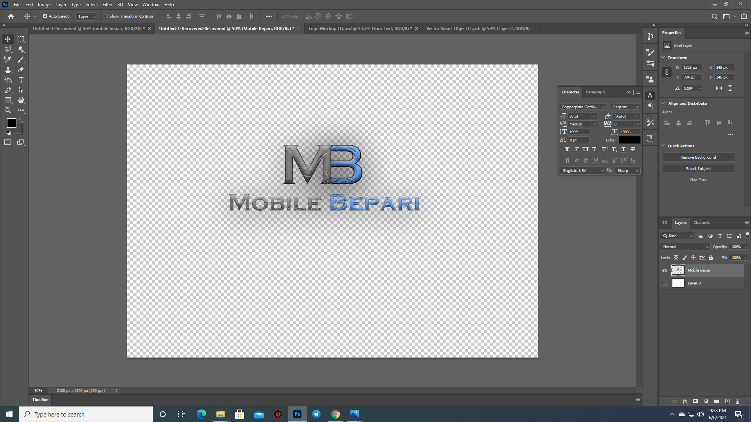The image size is (751, 422).
Task: Enable the Show Transform Controls checkbox
Action: [x=106, y=16]
